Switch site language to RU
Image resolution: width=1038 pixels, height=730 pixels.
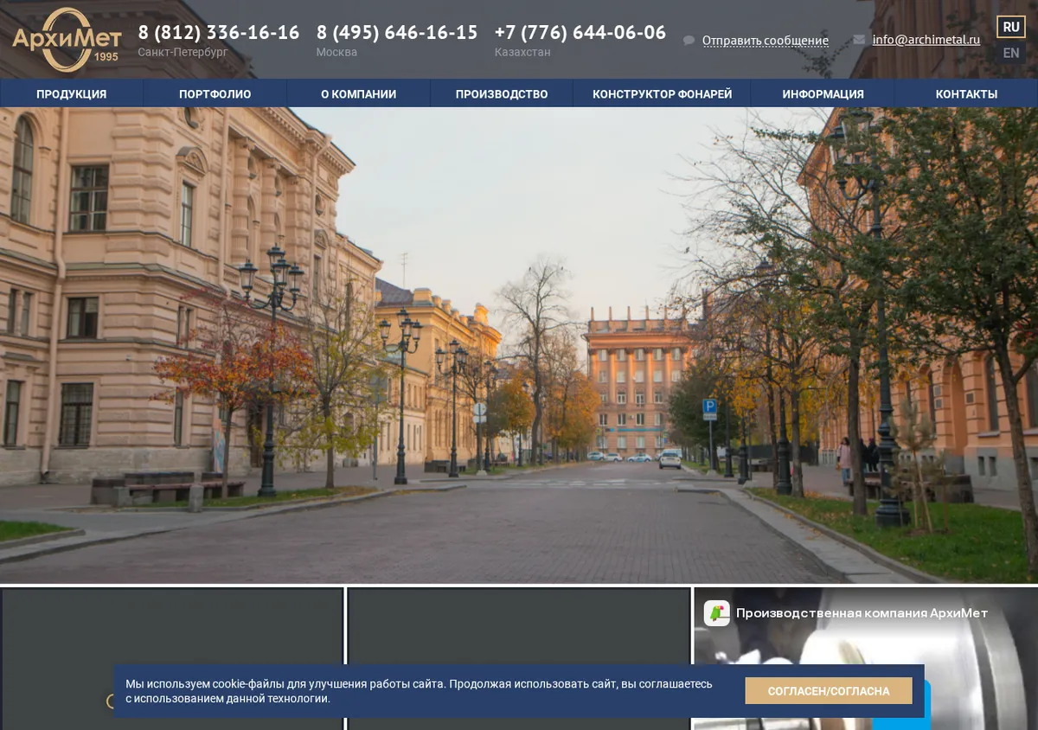click(x=1011, y=27)
